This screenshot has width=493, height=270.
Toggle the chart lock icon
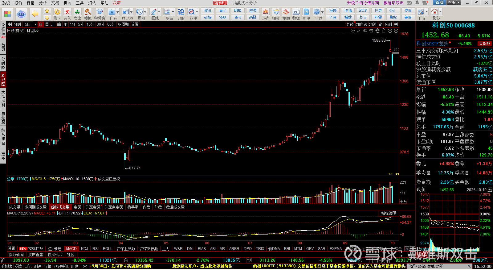click(384, 31)
